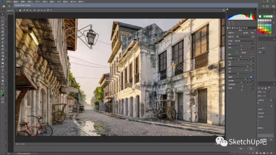Select the Transform tool in Camera Raw

click(35, 10)
